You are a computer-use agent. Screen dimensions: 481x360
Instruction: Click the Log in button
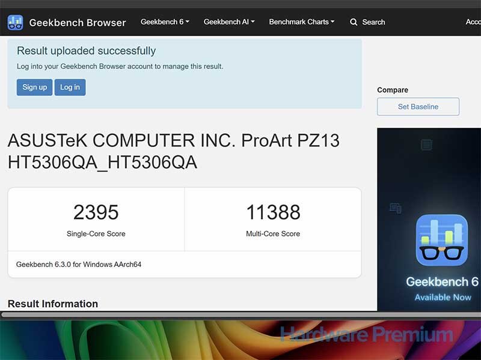70,87
